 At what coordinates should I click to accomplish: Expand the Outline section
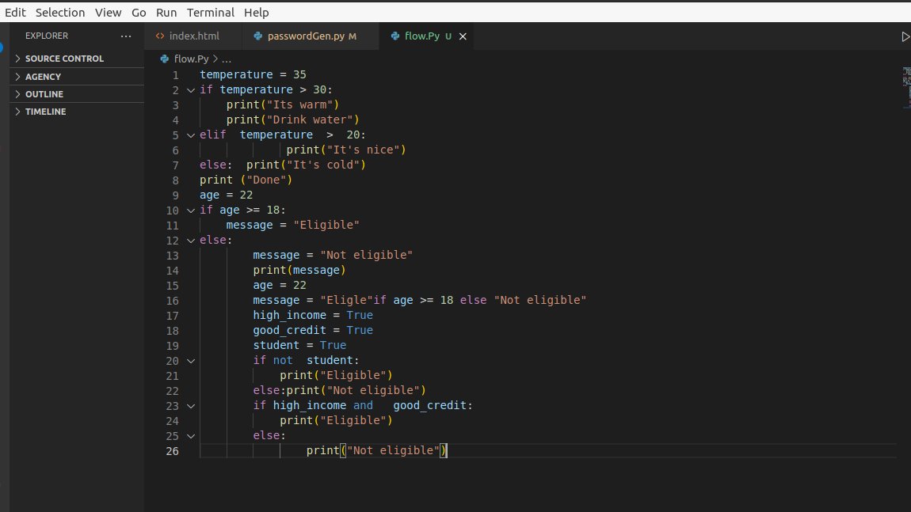tap(77, 94)
